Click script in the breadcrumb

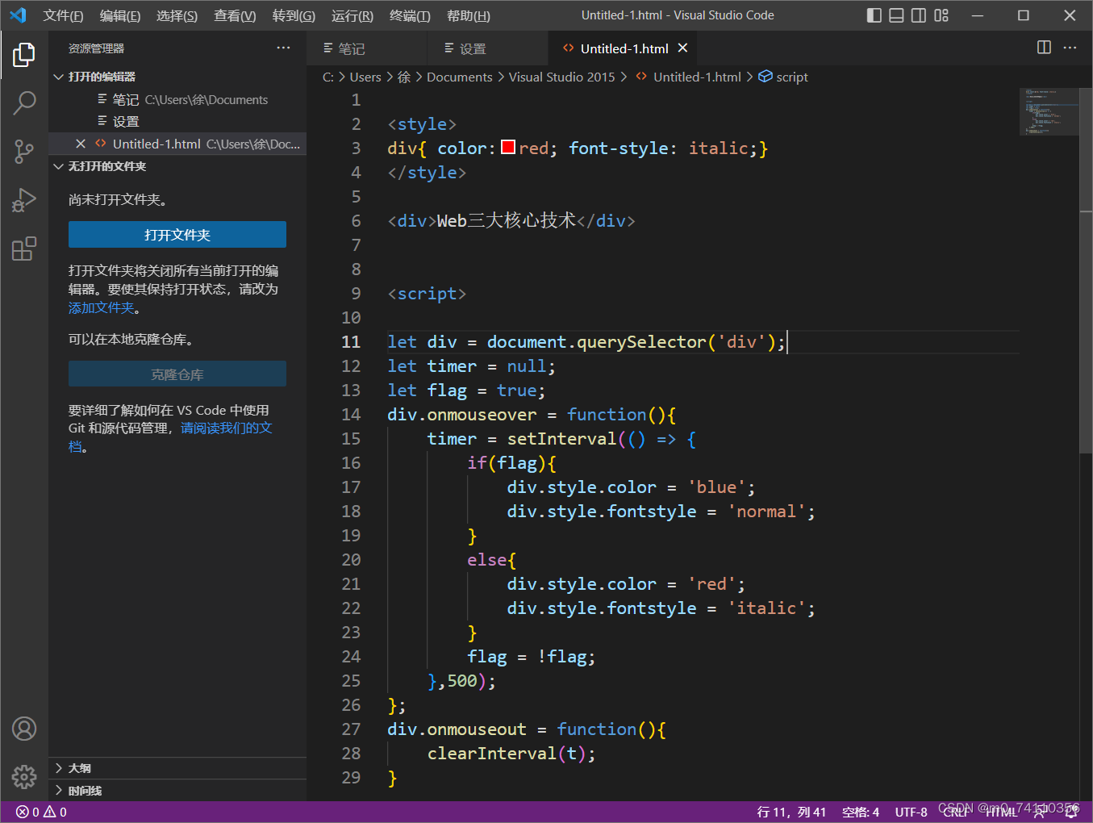pyautogui.click(x=792, y=77)
